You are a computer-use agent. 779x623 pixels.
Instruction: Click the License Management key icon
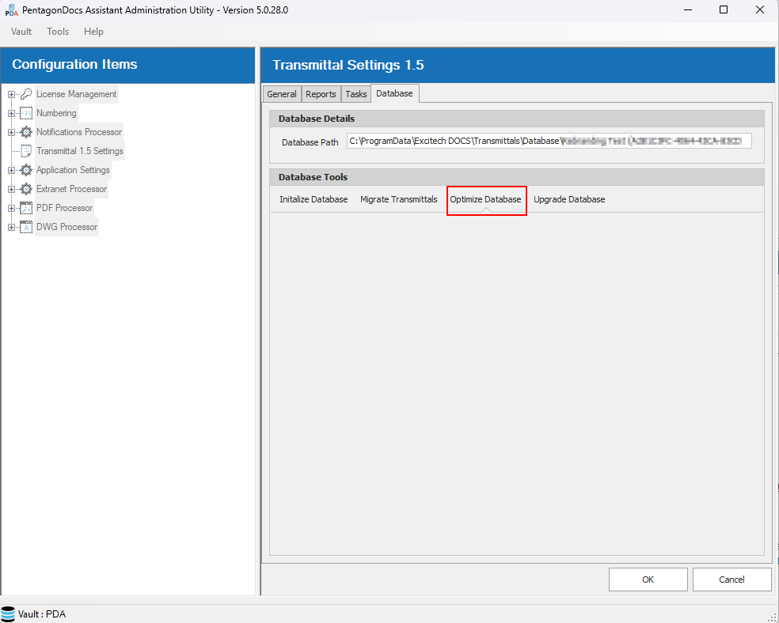click(26, 94)
